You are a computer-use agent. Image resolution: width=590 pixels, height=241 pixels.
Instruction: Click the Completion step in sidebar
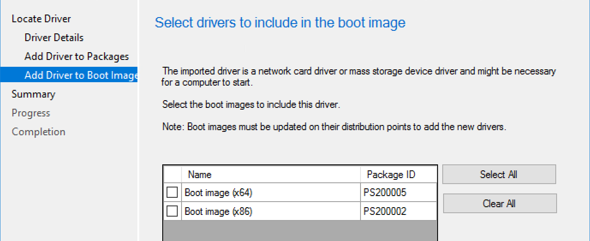pyautogui.click(x=39, y=132)
